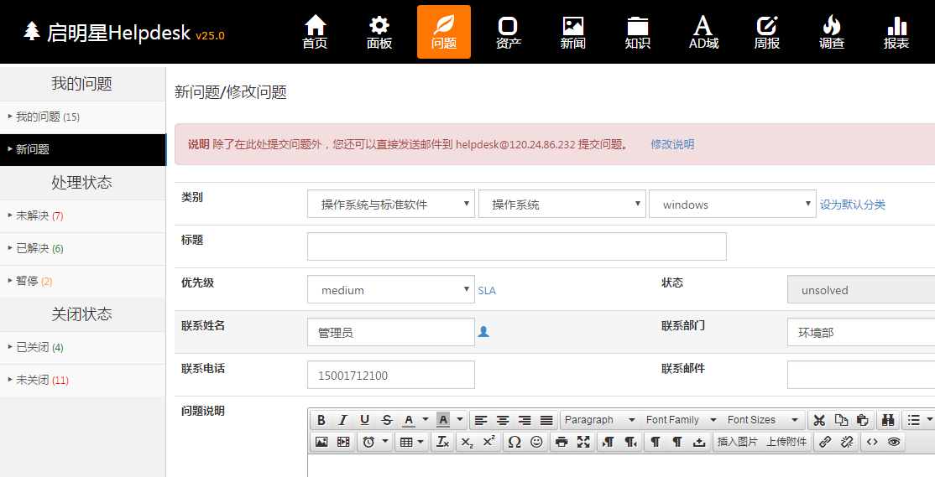Image resolution: width=935 pixels, height=477 pixels.
Task: Toggle editor fullscreen mode
Action: [583, 442]
